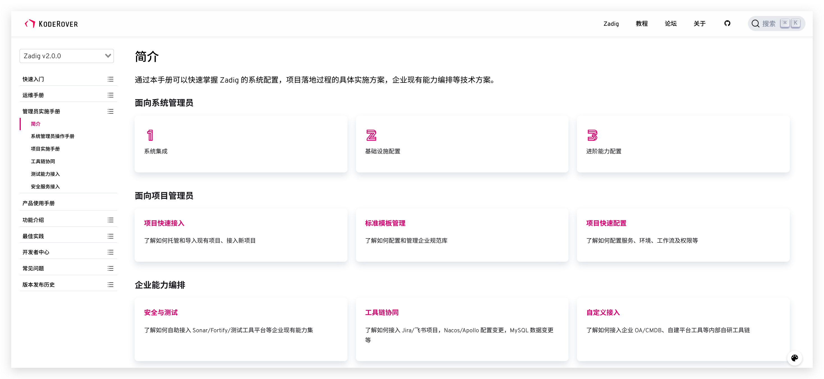Open the 标准模板管理 link
Image resolution: width=824 pixels, height=379 pixels.
click(385, 223)
